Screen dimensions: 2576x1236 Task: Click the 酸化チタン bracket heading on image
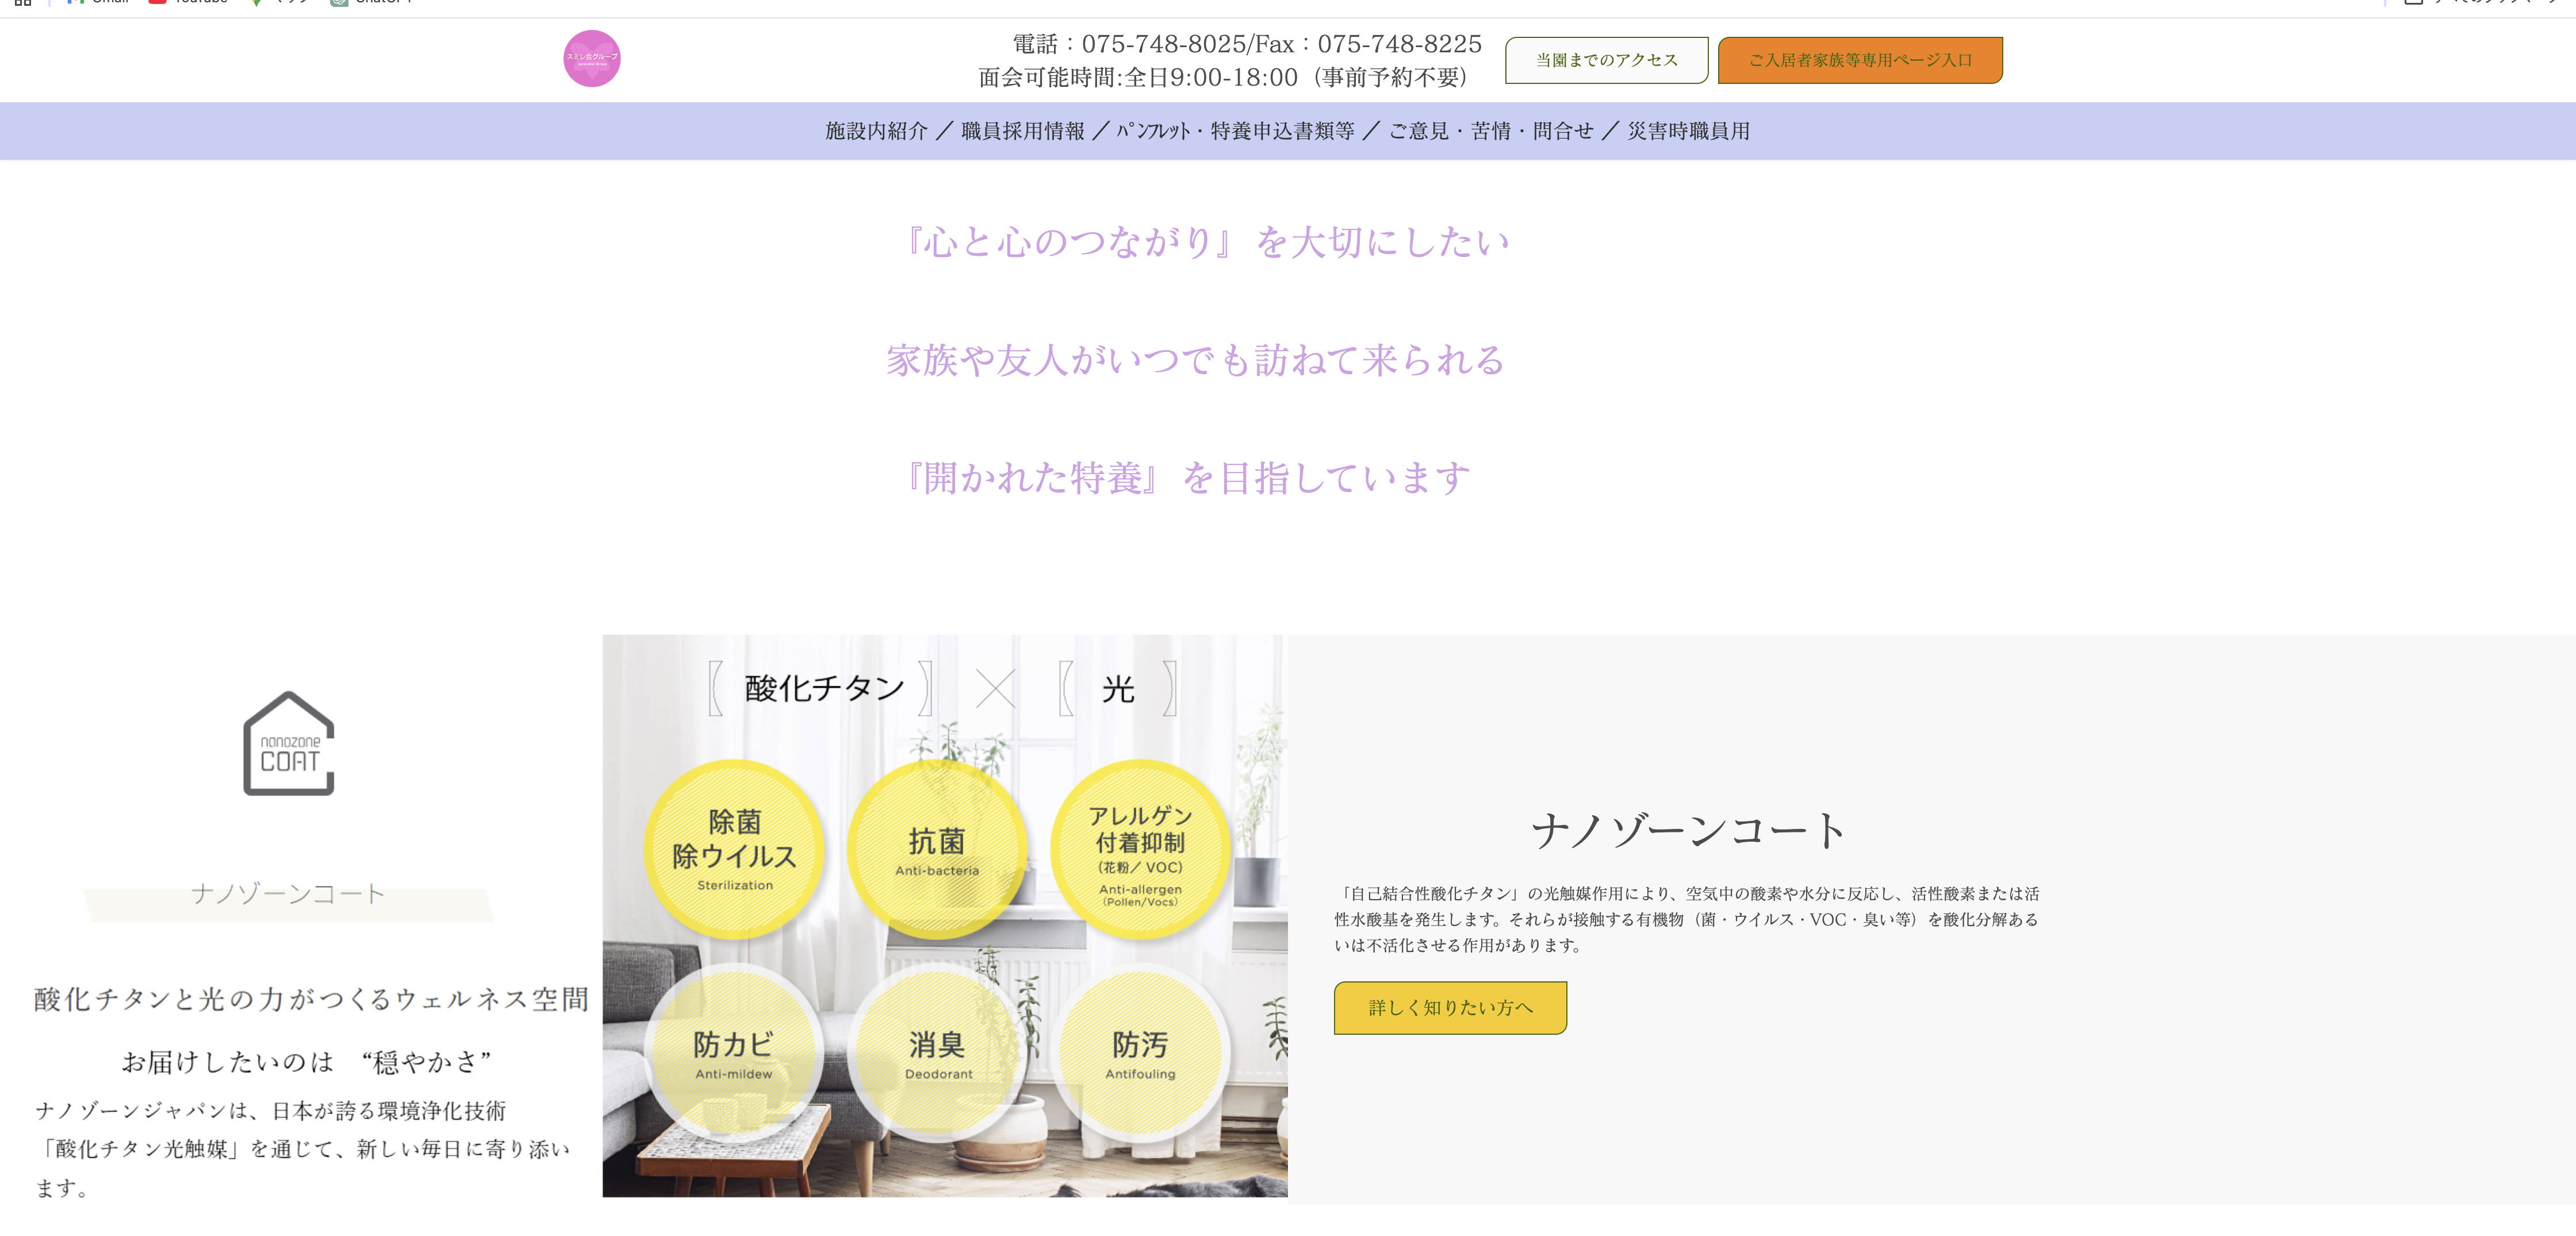(823, 688)
